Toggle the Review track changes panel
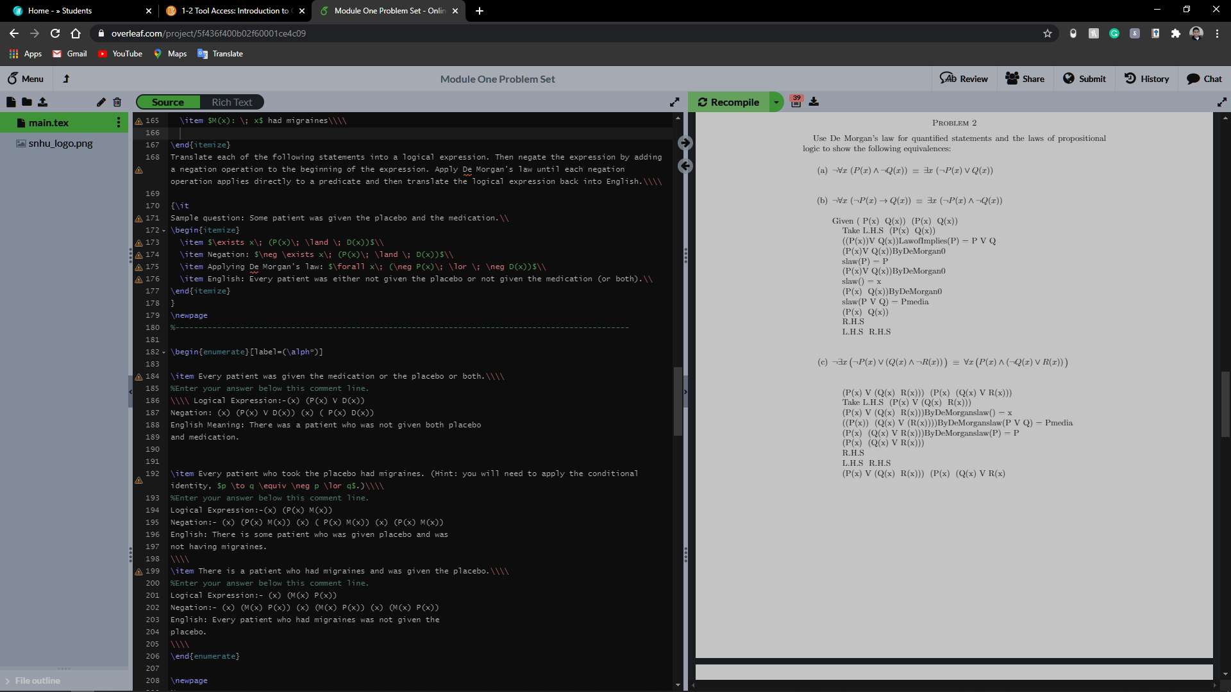The height and width of the screenshot is (692, 1231). [964, 79]
